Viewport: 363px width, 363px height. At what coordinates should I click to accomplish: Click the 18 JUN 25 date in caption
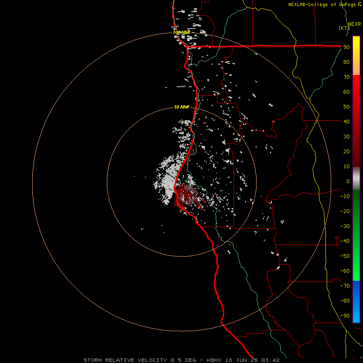pos(242,360)
